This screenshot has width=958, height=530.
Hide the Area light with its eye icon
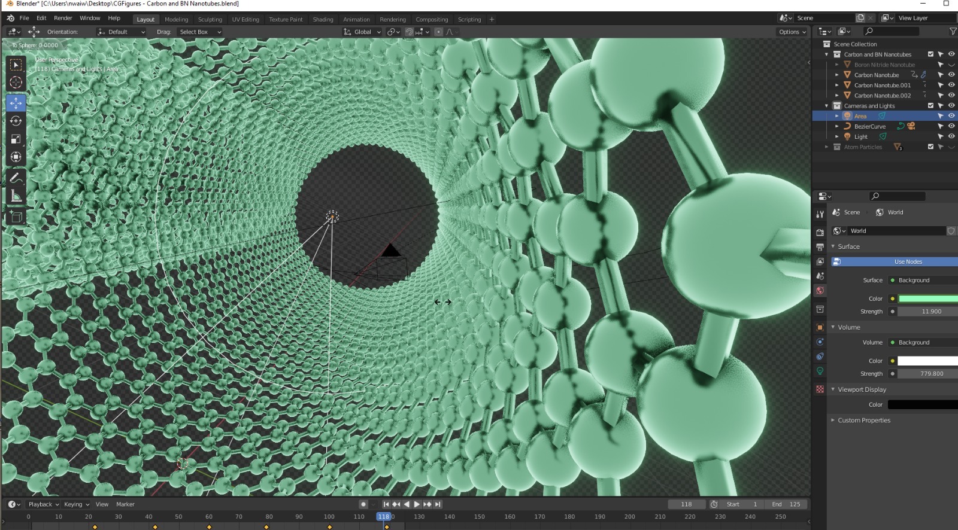coord(951,116)
